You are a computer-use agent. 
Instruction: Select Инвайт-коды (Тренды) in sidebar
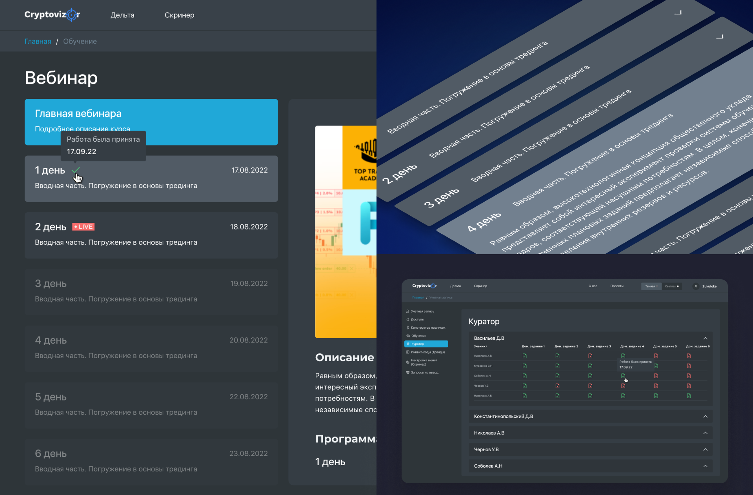tap(427, 352)
